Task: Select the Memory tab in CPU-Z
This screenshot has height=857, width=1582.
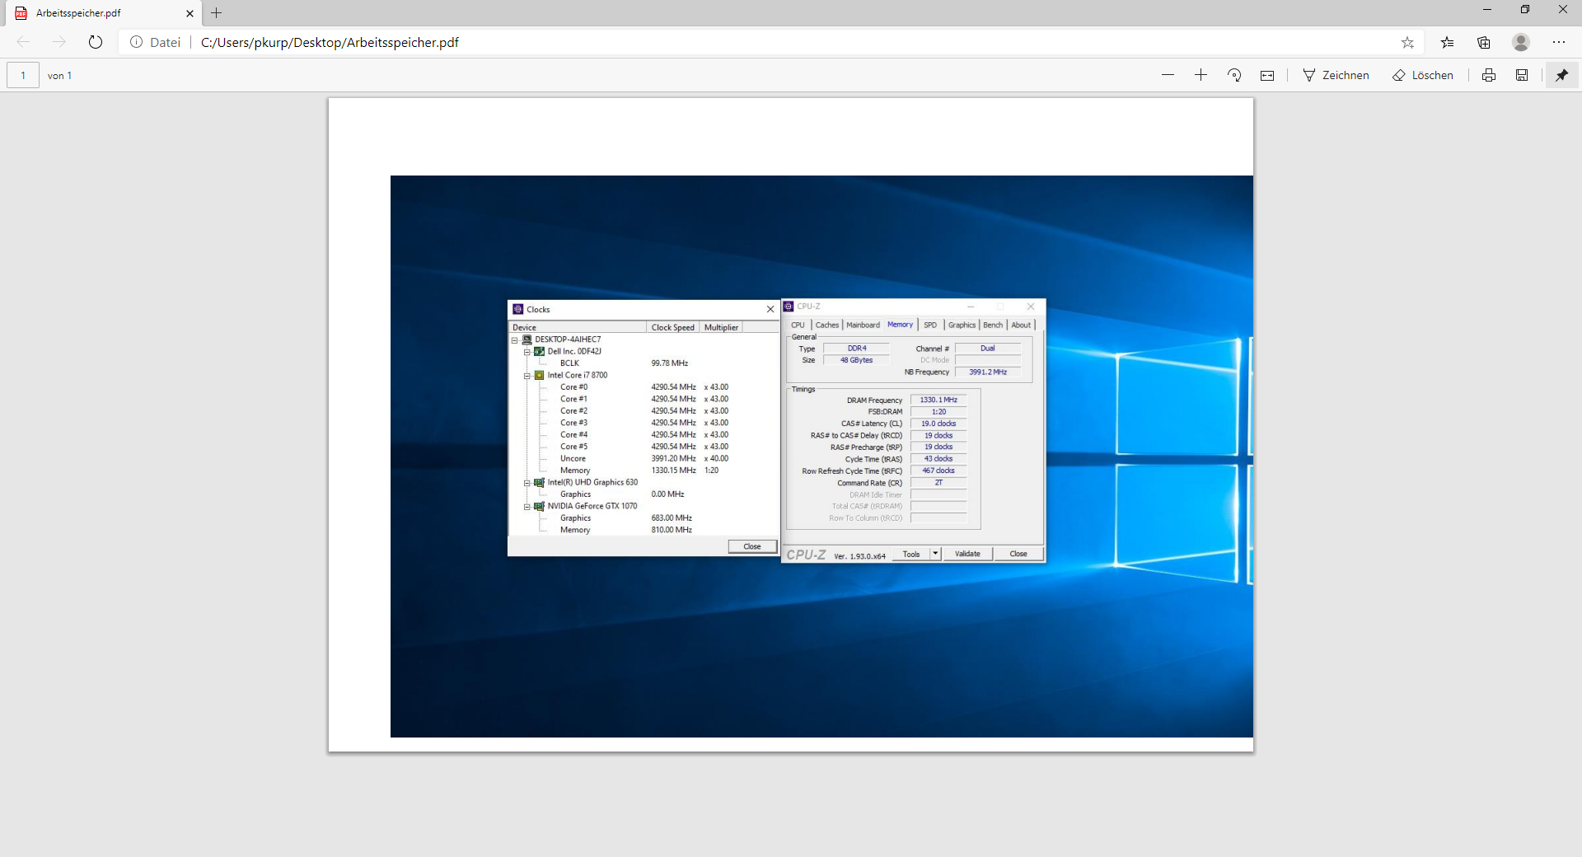Action: pyautogui.click(x=900, y=325)
